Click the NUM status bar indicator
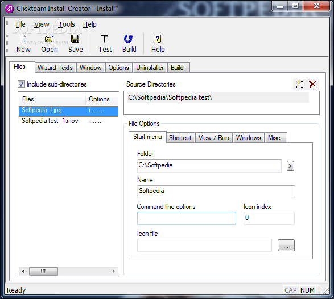 (307, 290)
